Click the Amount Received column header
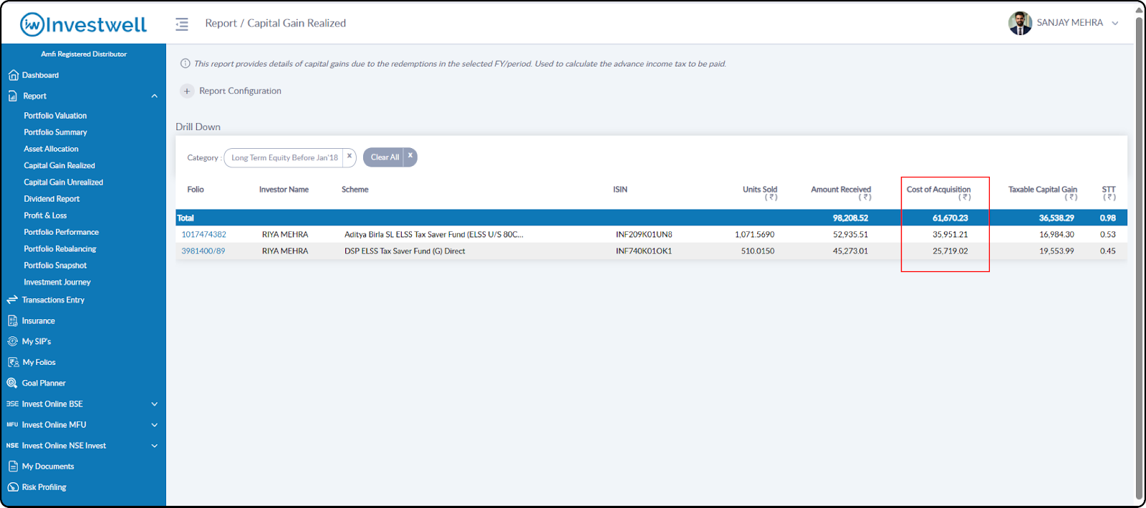Image resolution: width=1146 pixels, height=508 pixels. [841, 192]
